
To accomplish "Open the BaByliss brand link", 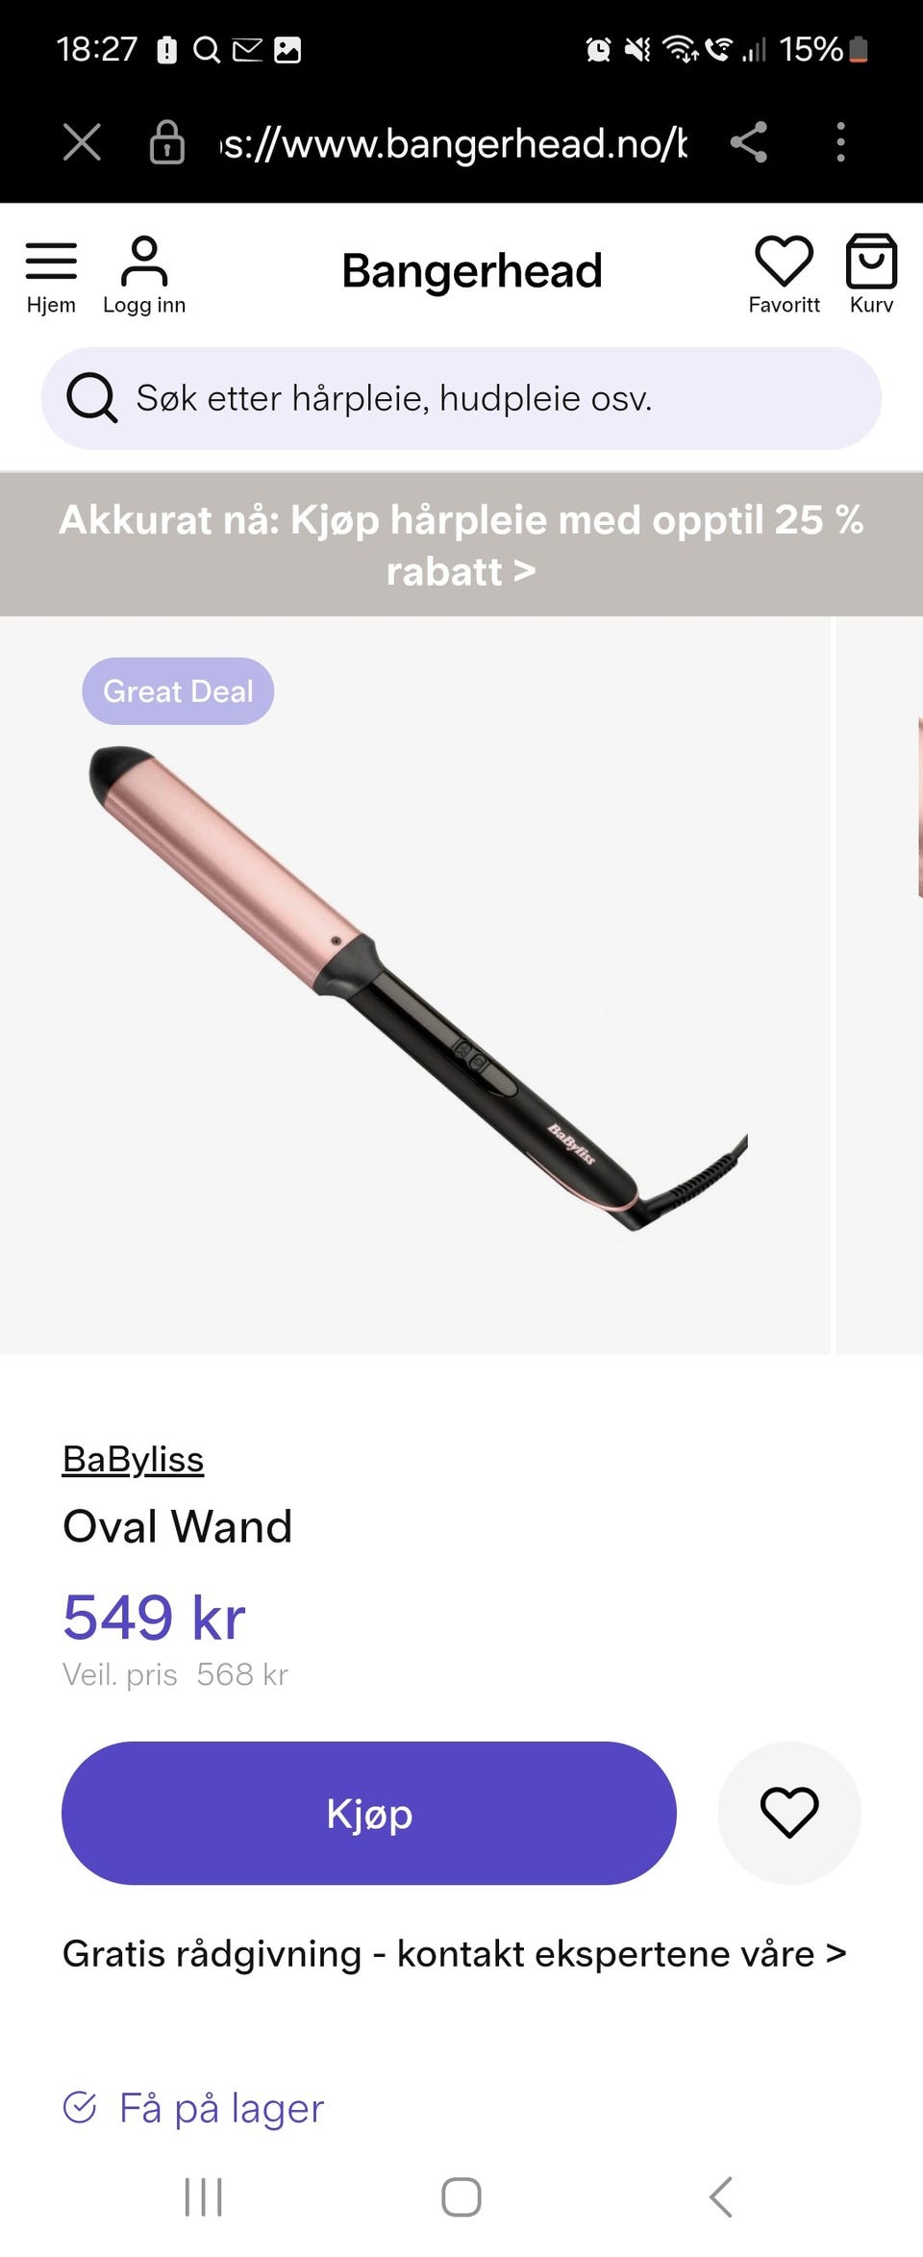I will [133, 1459].
